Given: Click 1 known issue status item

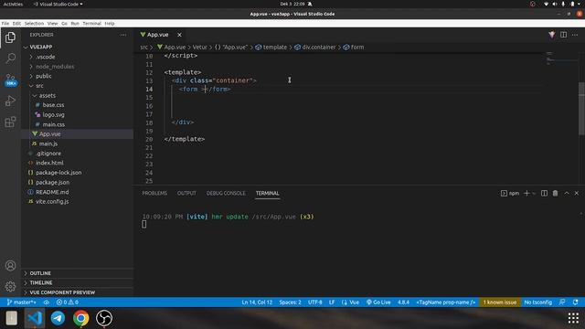Looking at the screenshot, I should [500, 302].
